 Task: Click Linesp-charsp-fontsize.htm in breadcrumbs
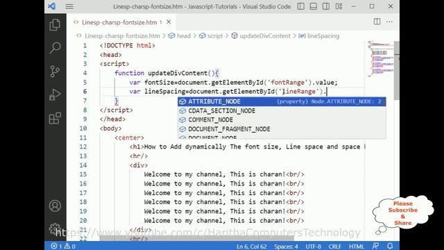point(122,36)
